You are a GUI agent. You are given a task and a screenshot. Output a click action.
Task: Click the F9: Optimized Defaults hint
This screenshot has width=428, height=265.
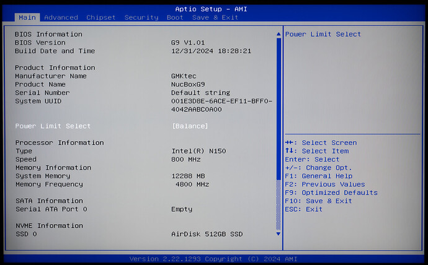(x=331, y=193)
